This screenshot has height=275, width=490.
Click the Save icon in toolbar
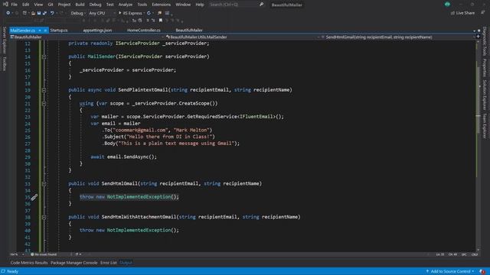pyautogui.click(x=39, y=13)
